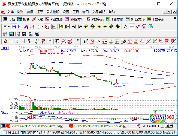Image resolution: width=178 pixels, height=136 pixels.
Task: Expand the chevron after the Gann box tools
Action: click(78, 40)
